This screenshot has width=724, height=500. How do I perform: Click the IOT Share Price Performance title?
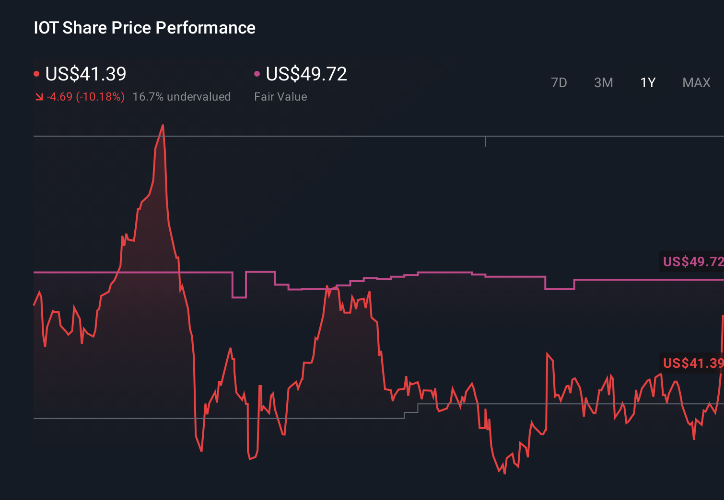144,28
